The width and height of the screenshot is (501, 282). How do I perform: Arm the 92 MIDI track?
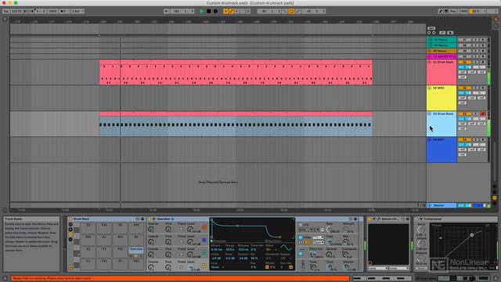click(483, 88)
